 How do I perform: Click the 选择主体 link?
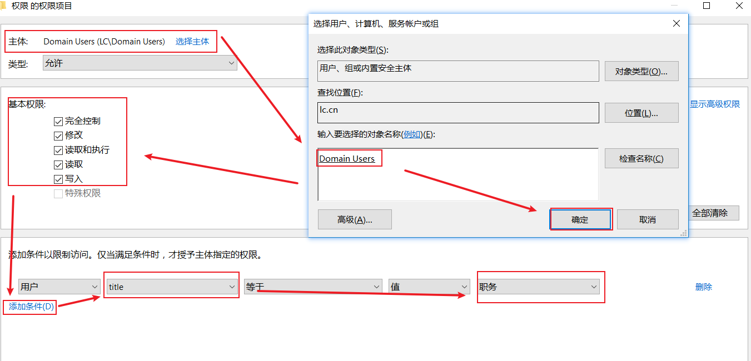click(x=192, y=42)
